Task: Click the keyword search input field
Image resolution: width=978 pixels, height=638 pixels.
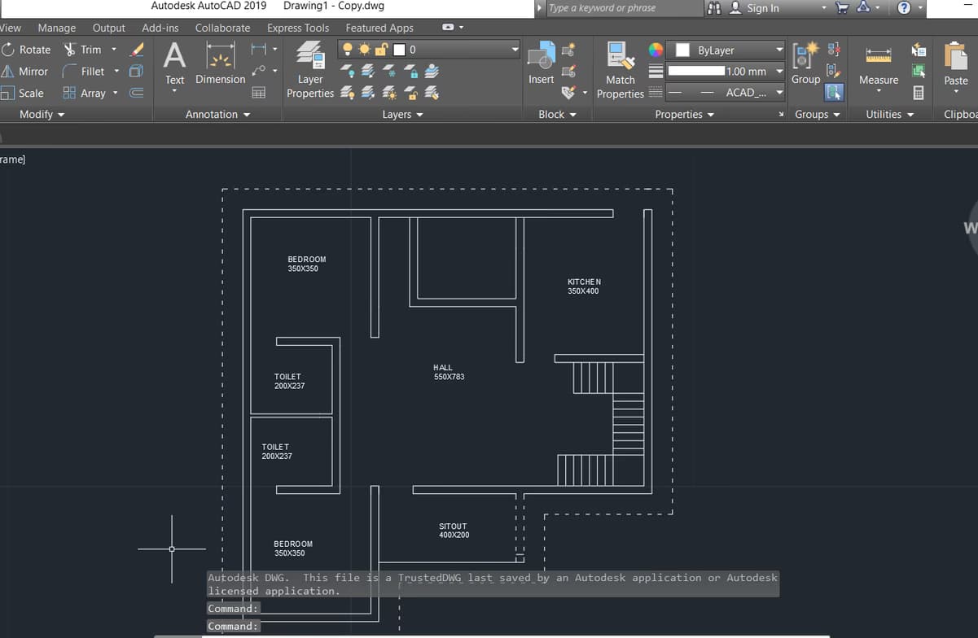Action: (x=623, y=8)
